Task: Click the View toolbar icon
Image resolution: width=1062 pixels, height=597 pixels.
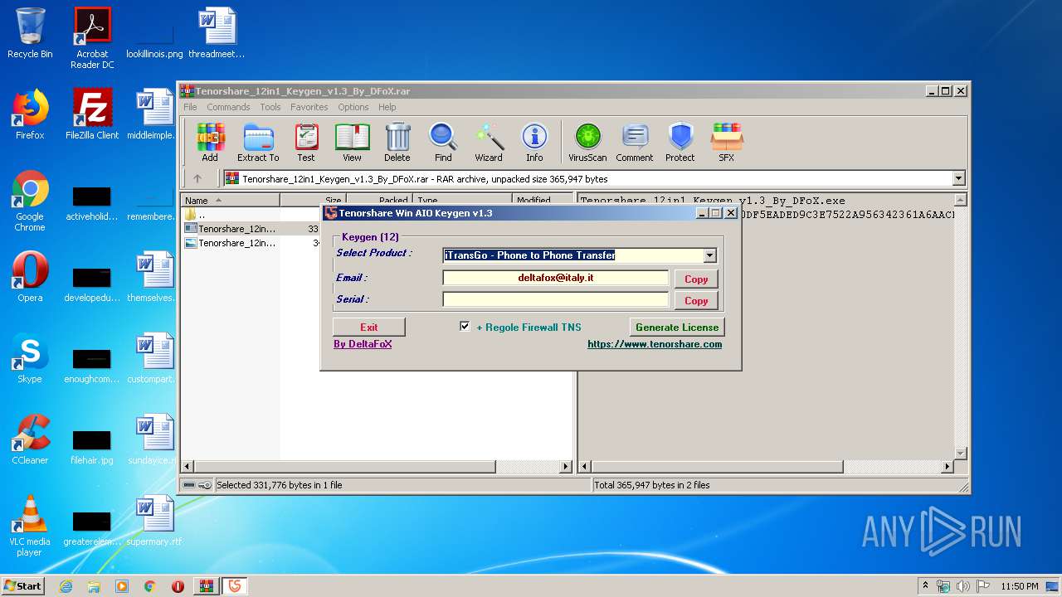Action: click(352, 143)
